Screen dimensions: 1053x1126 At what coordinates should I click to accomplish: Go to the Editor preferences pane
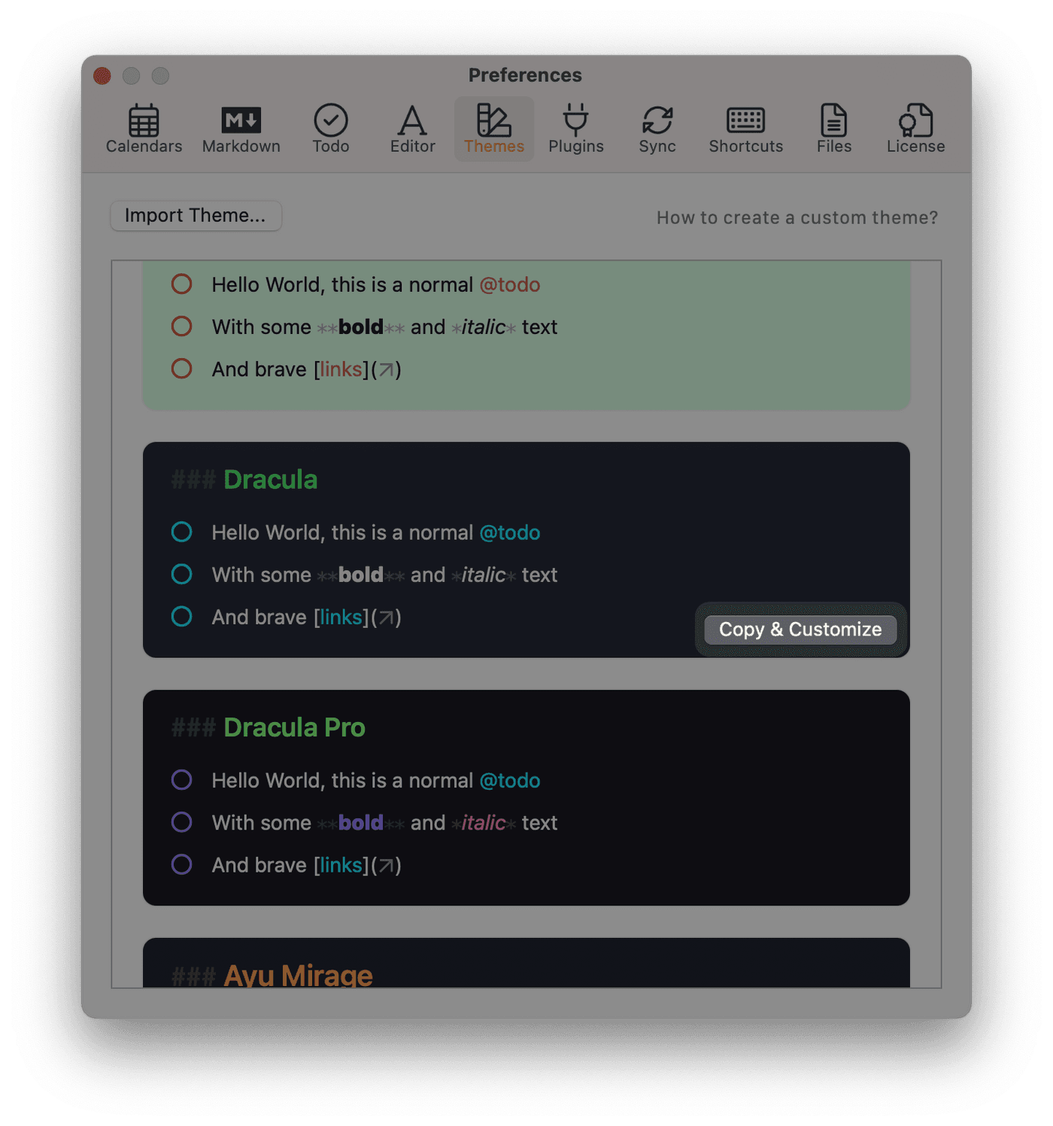coord(412,129)
